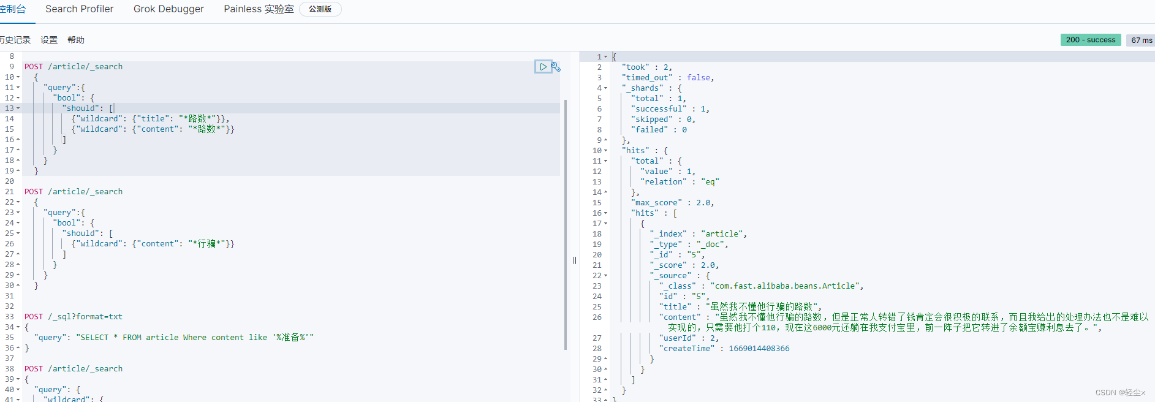
Task: Collapse response _shards fold arrow on line 4
Action: (x=606, y=88)
